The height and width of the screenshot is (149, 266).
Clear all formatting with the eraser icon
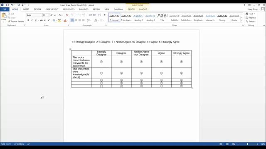click(x=67, y=15)
